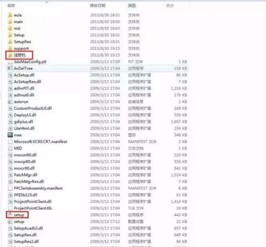Click the 2009/3/13 17:12 date entry

(x=105, y=222)
